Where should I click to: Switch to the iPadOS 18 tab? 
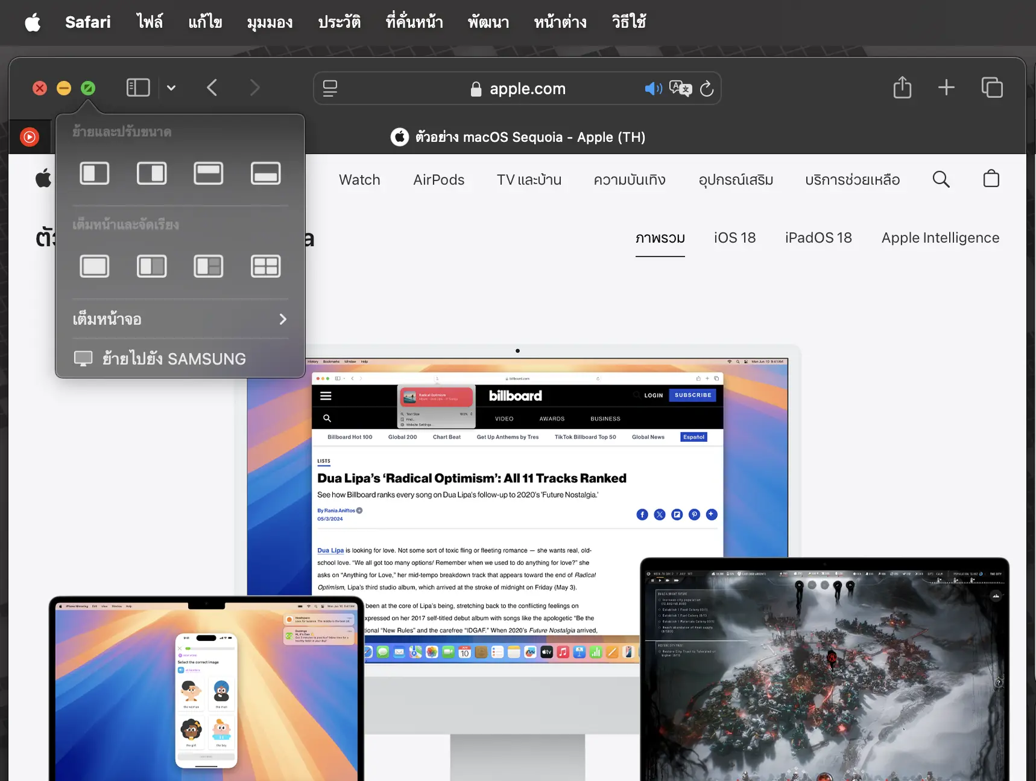818,238
